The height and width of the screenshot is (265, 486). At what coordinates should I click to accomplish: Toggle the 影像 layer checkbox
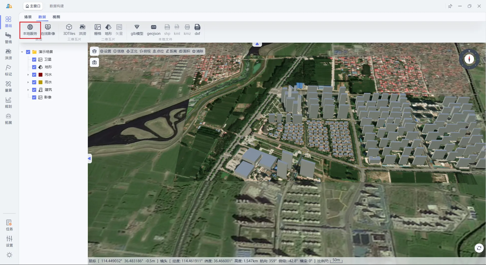click(x=34, y=97)
